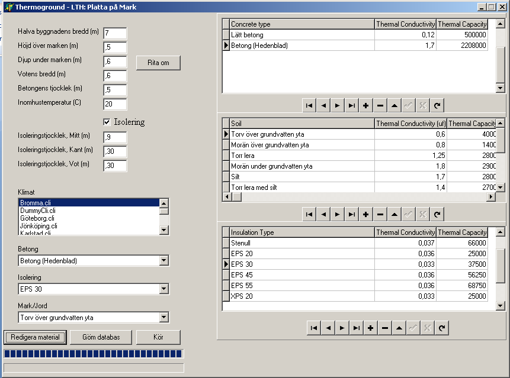Go to last record in soil navigator
This screenshot has height=378, width=510.
pos(352,214)
